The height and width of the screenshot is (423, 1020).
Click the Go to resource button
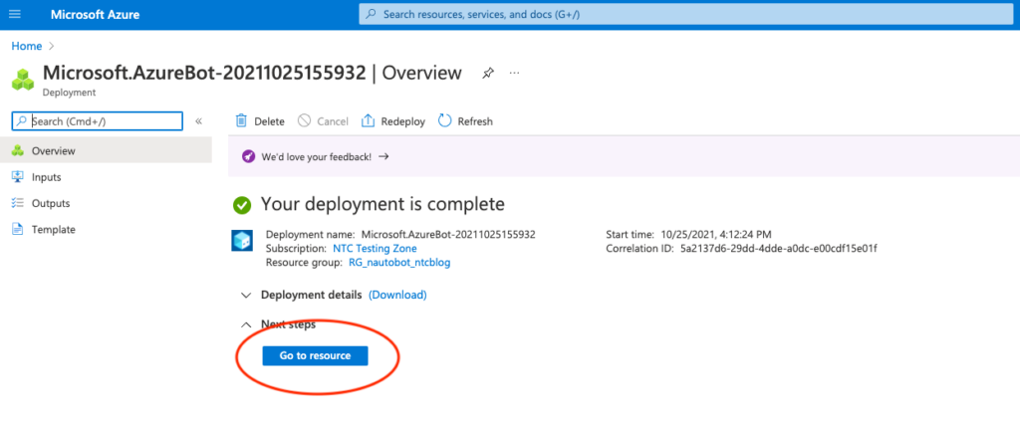point(316,355)
